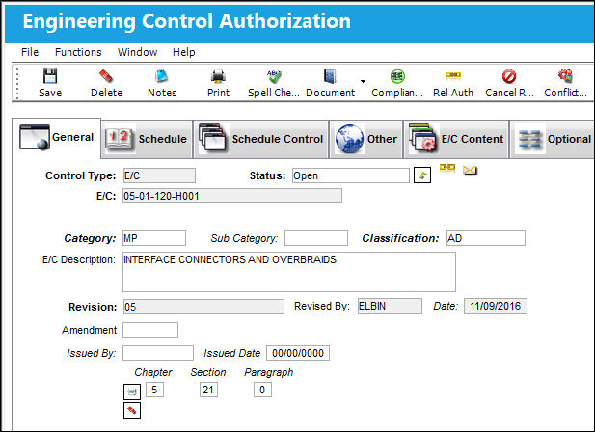
Task: Click the Revised By field ELBIN
Action: point(390,306)
